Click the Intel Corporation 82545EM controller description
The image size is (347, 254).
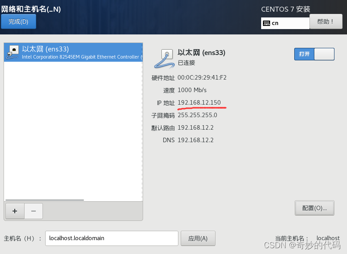(82, 57)
